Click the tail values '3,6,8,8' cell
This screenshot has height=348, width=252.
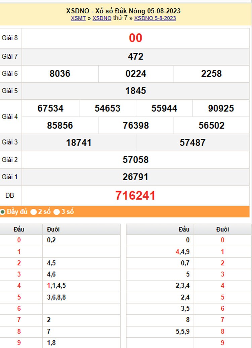[56, 297]
